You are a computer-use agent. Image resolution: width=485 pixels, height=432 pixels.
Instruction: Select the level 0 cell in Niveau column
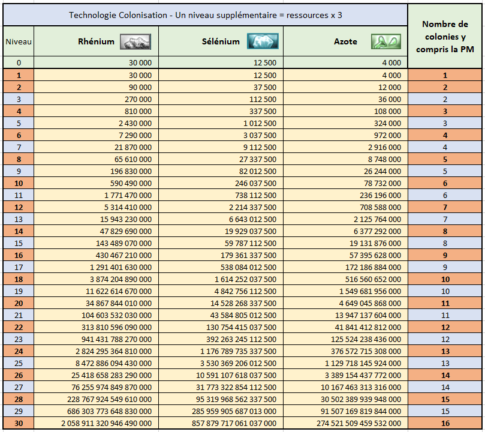(19, 62)
